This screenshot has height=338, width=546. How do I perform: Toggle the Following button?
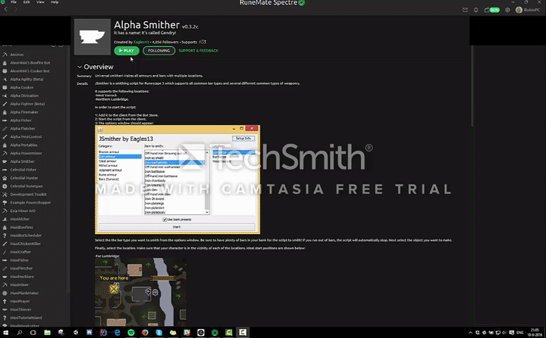(158, 51)
